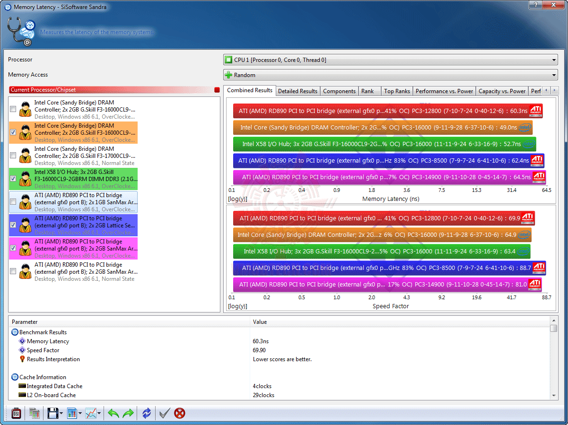Select the L2 On-board Cache row
This screenshot has width=568, height=425.
pyautogui.click(x=279, y=395)
